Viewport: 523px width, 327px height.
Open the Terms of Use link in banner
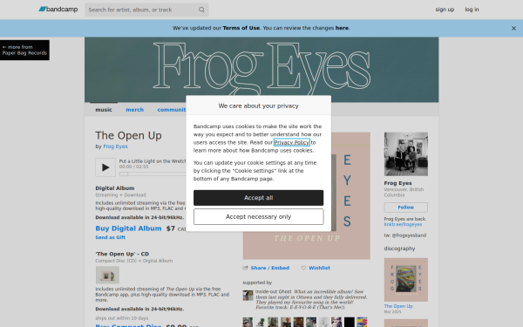click(241, 28)
